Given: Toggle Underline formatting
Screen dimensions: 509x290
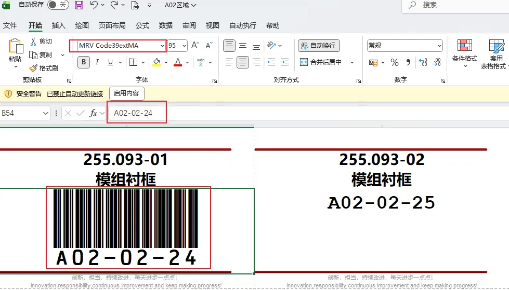Looking at the screenshot, I should 110,62.
